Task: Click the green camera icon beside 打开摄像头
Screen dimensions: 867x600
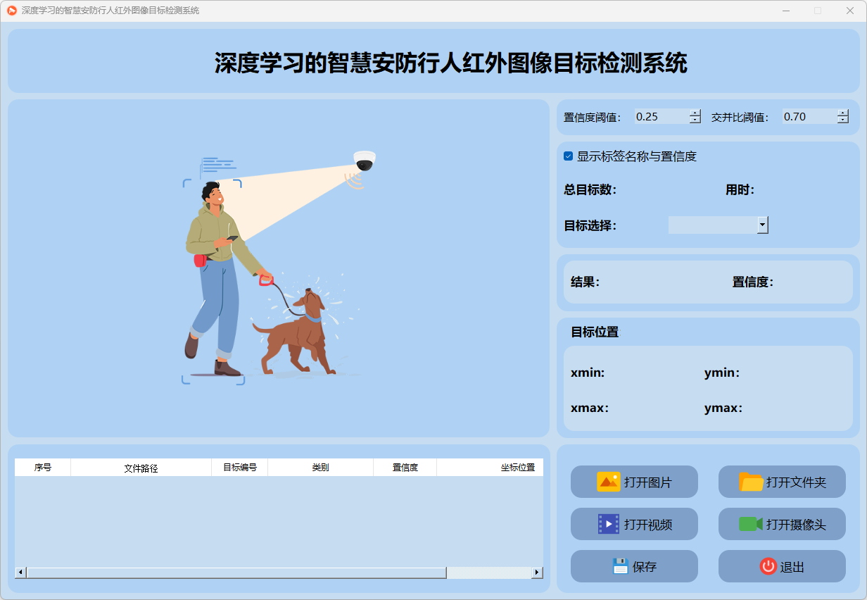Action: pyautogui.click(x=751, y=524)
